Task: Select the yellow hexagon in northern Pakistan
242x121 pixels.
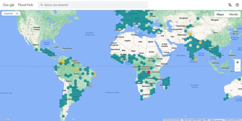Action: tap(191, 34)
